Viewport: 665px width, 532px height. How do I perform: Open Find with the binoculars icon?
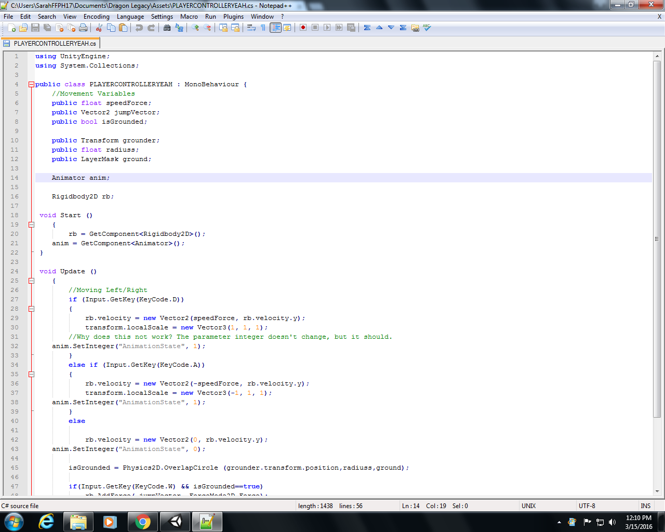167,28
